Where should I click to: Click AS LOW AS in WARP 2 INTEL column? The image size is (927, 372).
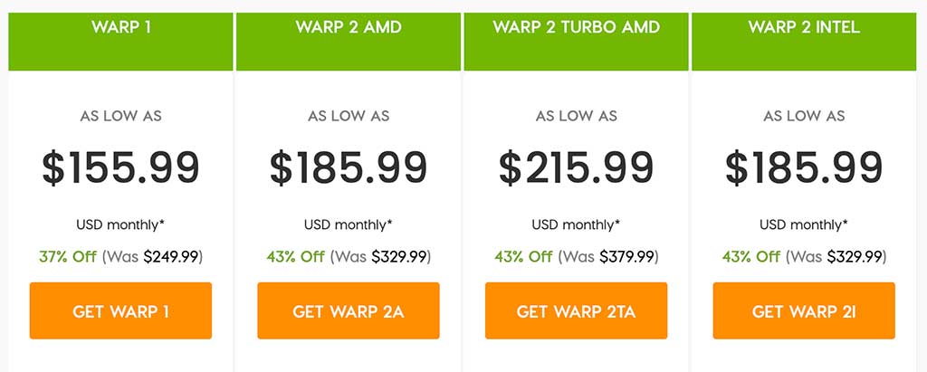pyautogui.click(x=804, y=116)
